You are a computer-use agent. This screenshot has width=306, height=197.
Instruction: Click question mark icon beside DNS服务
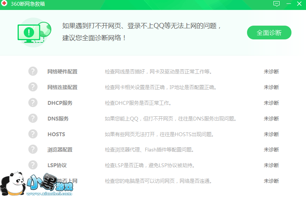pyautogui.click(x=33, y=118)
